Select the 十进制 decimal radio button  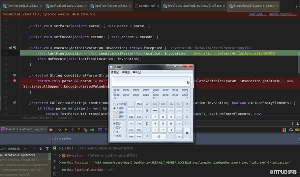tap(114, 108)
